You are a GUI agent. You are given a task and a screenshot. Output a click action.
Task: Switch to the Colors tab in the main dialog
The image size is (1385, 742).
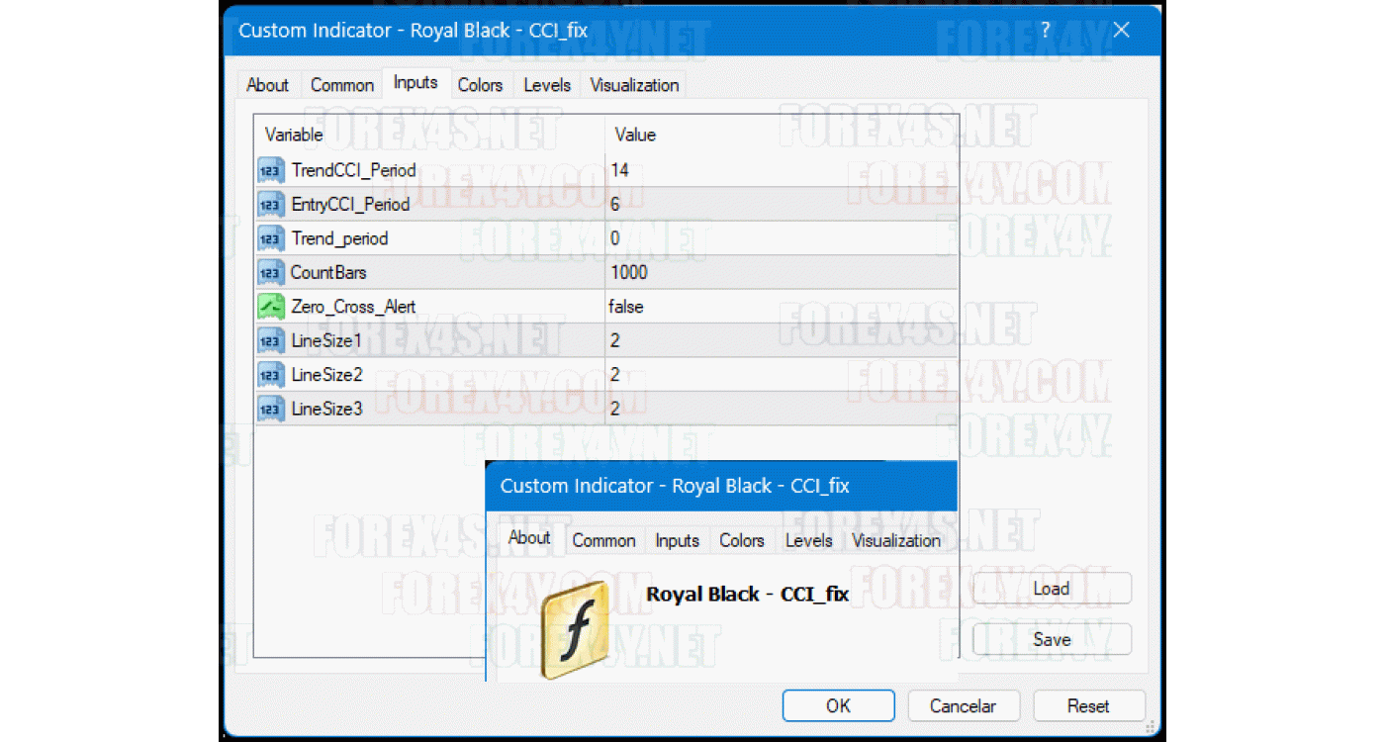480,85
